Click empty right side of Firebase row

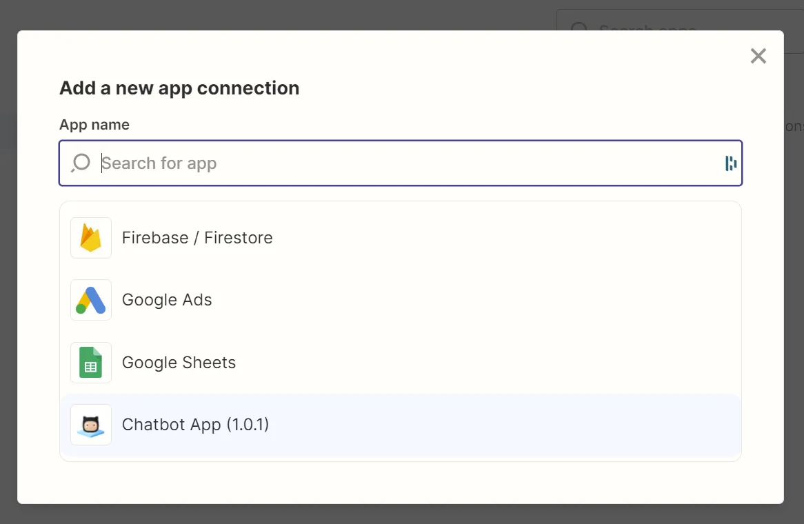513,238
